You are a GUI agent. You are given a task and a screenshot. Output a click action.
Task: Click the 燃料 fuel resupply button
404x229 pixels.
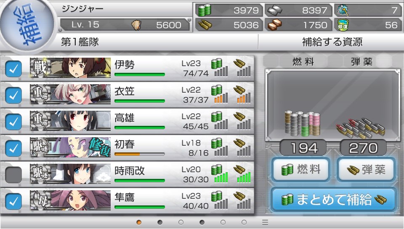coord(301,170)
